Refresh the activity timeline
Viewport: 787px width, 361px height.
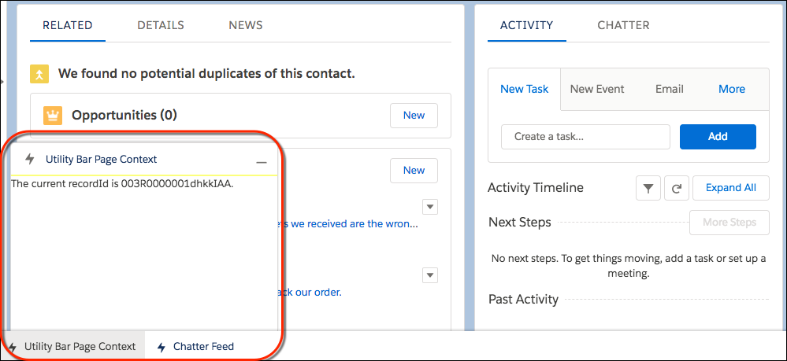click(676, 188)
